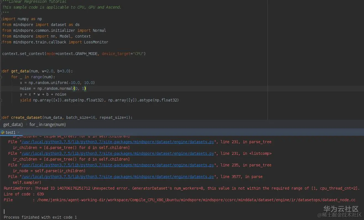Open datasets.py link at line 231 in <listcomp>
364x220 pixels.
(x=118, y=153)
